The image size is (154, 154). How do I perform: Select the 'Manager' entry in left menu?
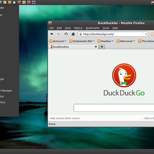point(6,90)
